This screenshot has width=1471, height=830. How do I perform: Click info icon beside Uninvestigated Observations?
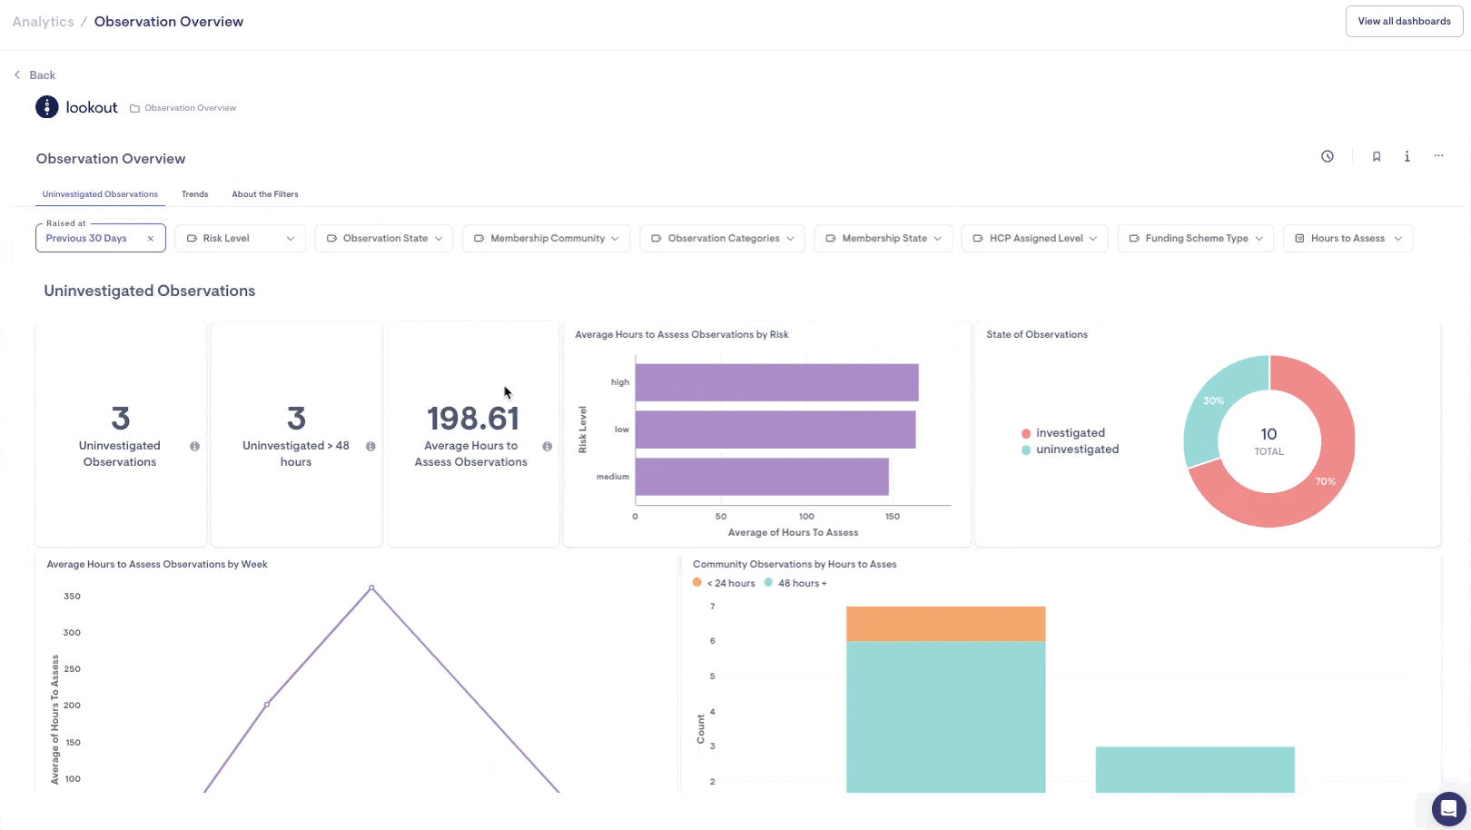click(x=194, y=447)
